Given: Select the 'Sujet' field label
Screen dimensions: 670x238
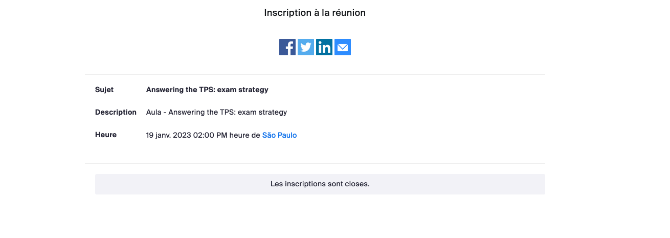Looking at the screenshot, I should coord(104,90).
